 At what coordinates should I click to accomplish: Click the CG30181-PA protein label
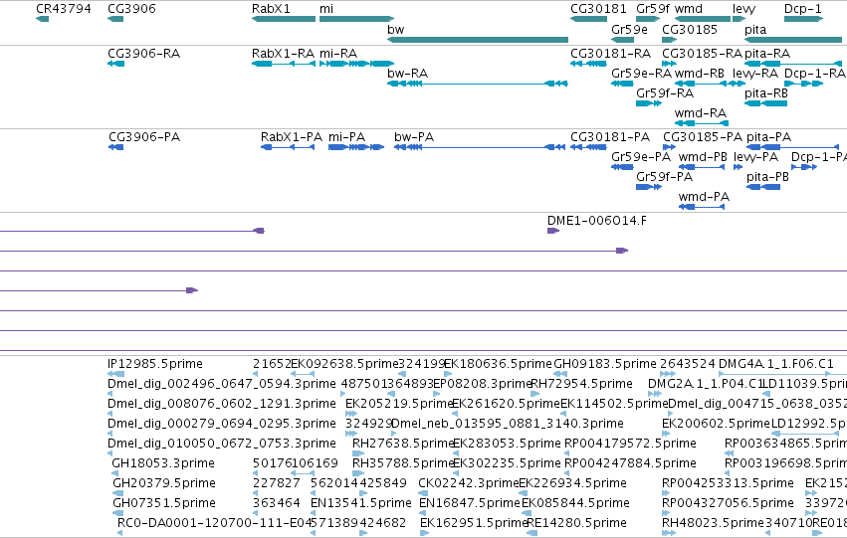tap(610, 137)
